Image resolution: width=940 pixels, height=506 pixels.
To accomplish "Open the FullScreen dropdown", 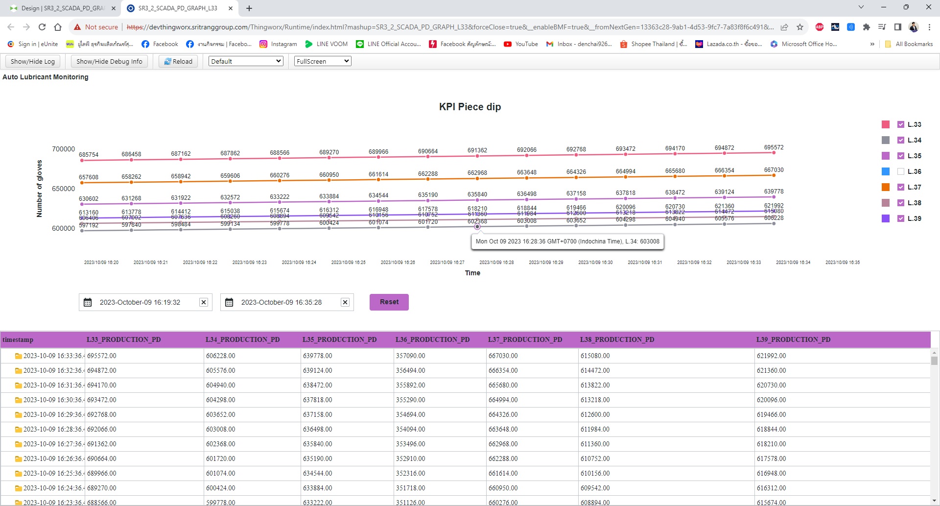I will pyautogui.click(x=323, y=61).
